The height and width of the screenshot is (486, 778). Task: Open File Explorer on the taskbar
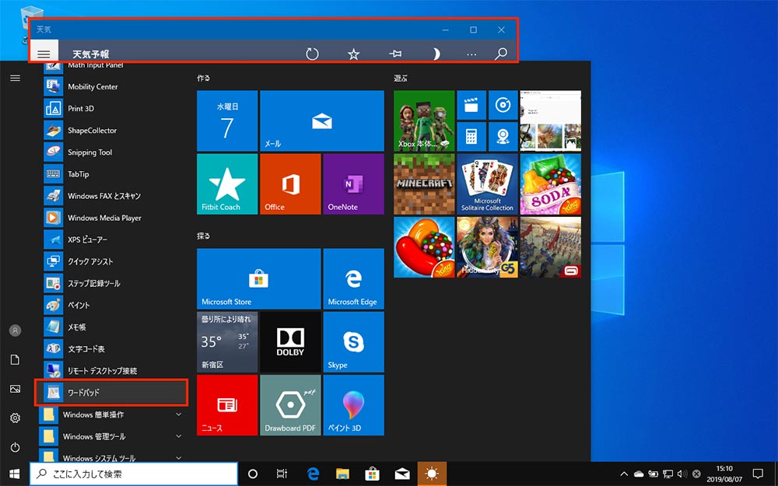click(342, 474)
